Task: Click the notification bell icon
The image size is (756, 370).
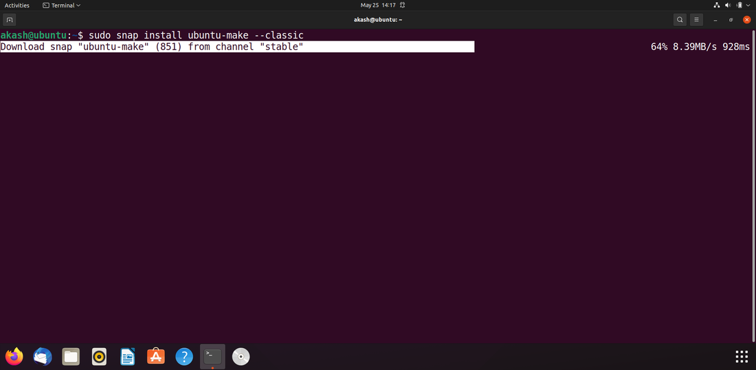Action: coord(402,5)
